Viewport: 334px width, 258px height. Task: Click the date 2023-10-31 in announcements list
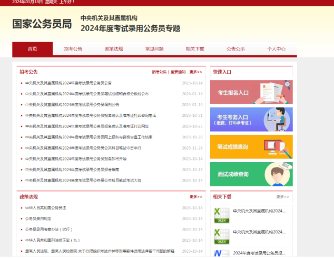tap(192, 116)
